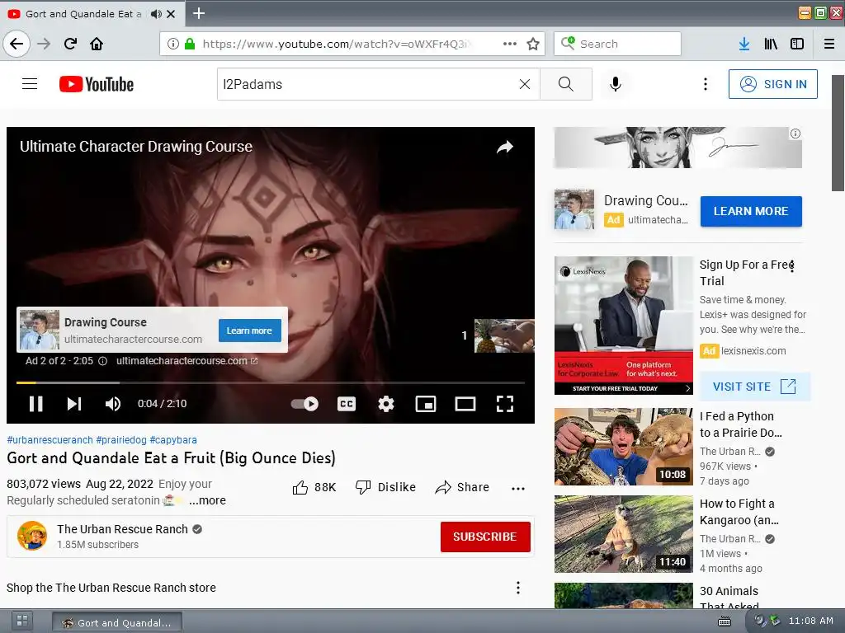Image resolution: width=845 pixels, height=633 pixels.
Task: Click #prairiedog hashtag
Action: pos(121,440)
